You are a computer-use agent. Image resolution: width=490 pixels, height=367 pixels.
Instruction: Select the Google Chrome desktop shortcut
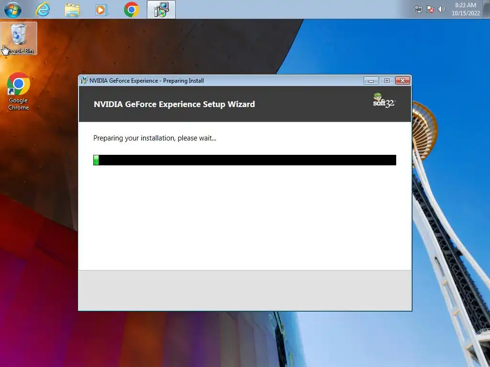19,91
